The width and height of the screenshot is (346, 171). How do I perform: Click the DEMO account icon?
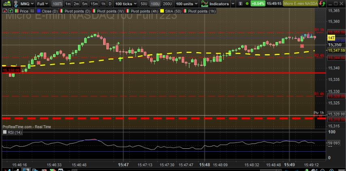tap(7, 4)
